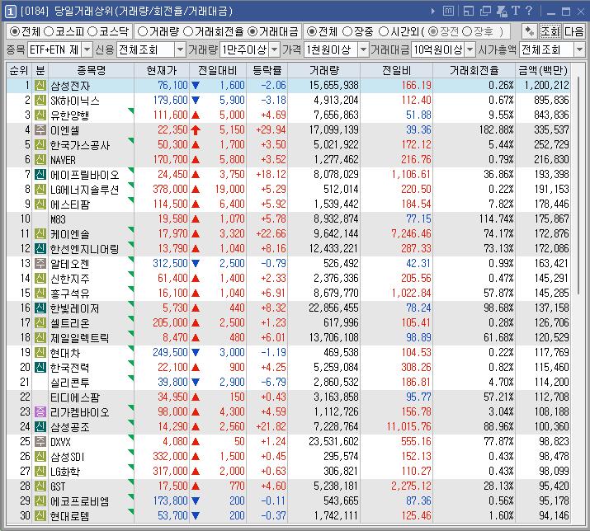Screen dimensions: 590x531
Task: Click the teal 신 badge for 한선엔지니어링
Action: [x=40, y=248]
